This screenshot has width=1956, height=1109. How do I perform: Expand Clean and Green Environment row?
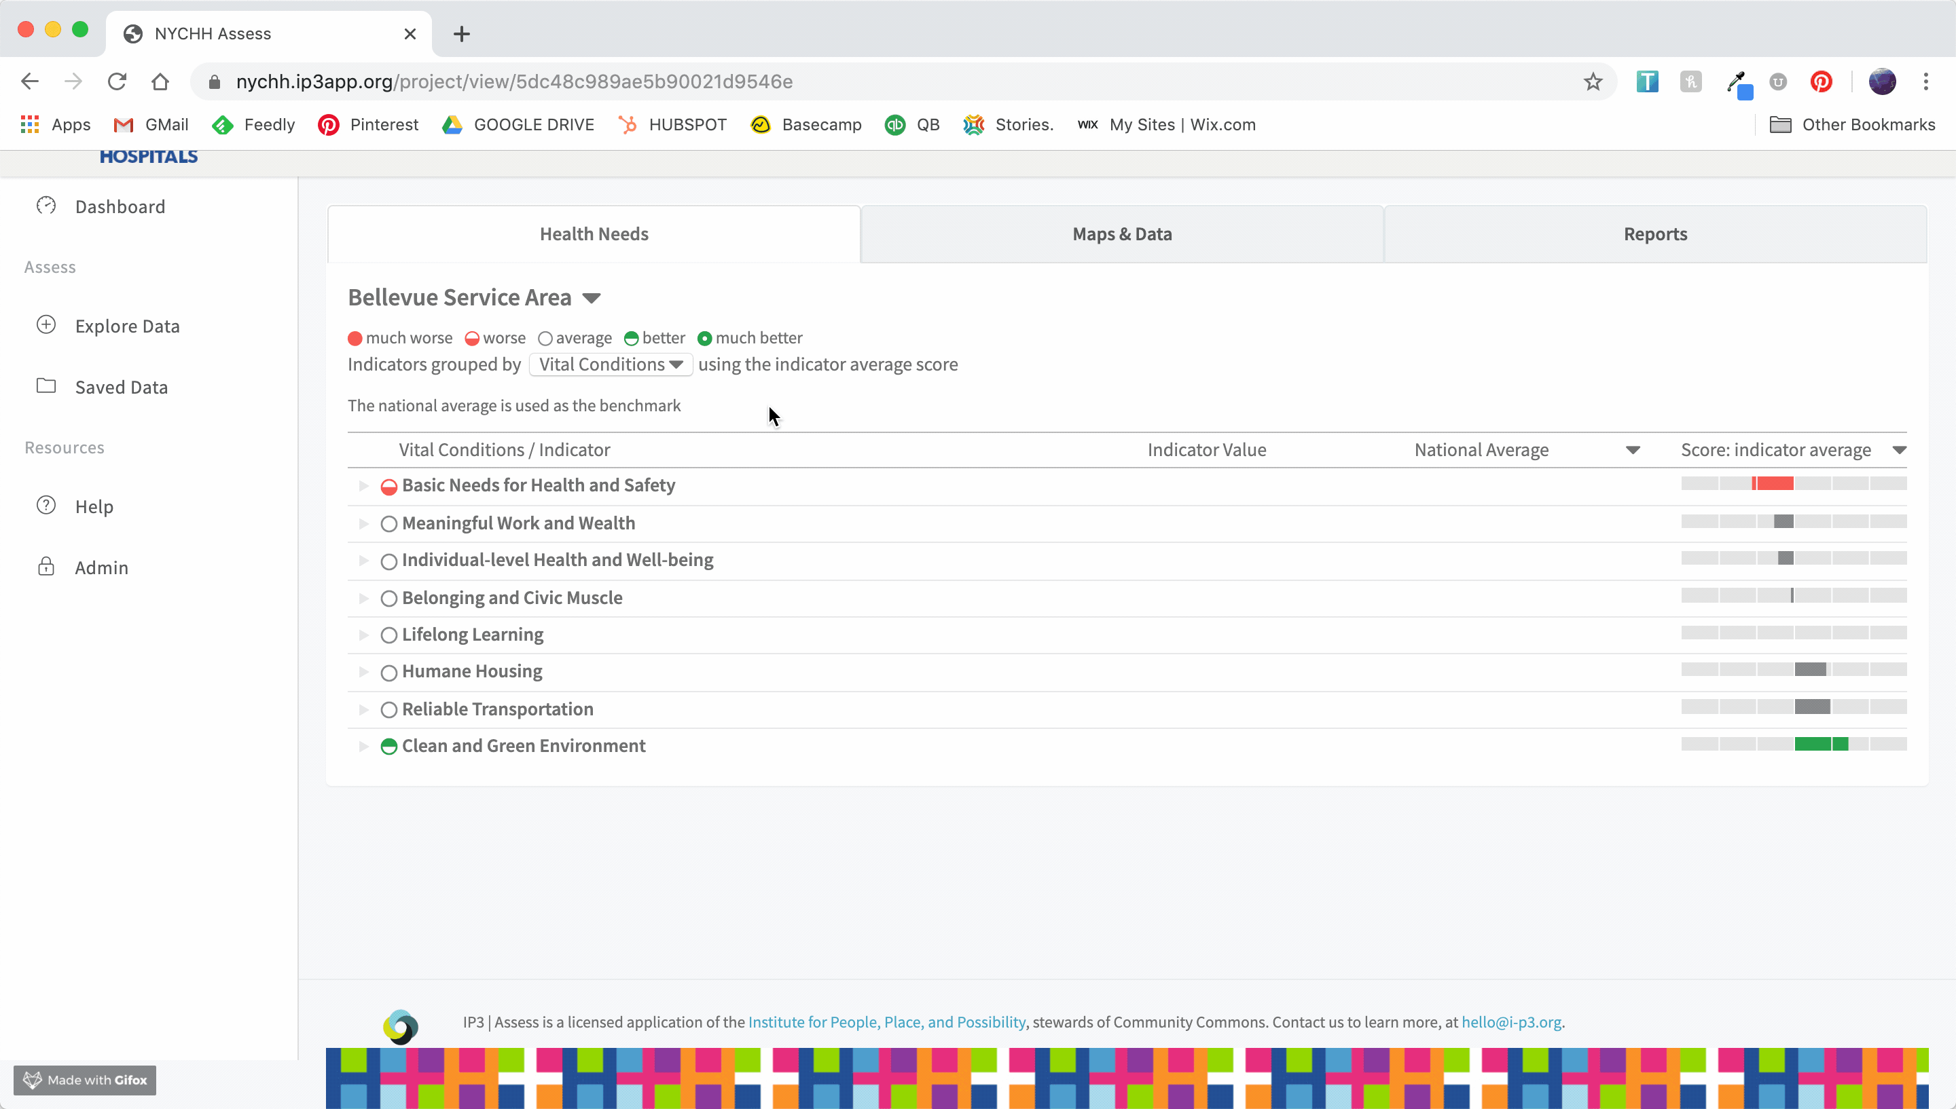pyautogui.click(x=363, y=746)
